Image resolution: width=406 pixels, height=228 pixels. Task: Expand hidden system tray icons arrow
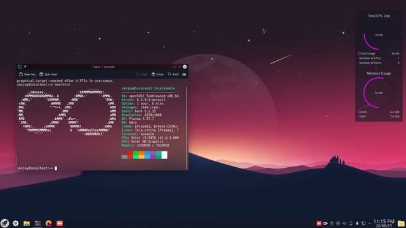tap(369, 224)
